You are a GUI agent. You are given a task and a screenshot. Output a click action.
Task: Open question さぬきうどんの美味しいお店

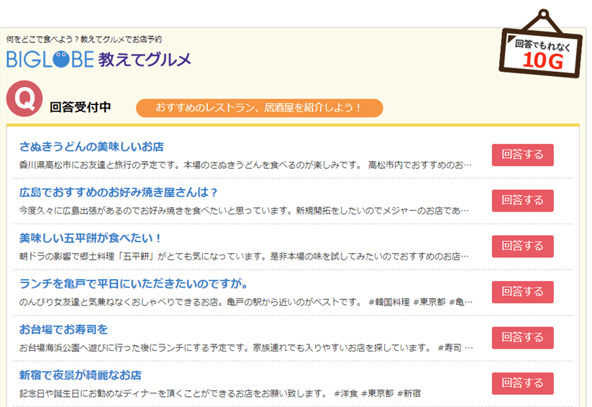coord(91,147)
